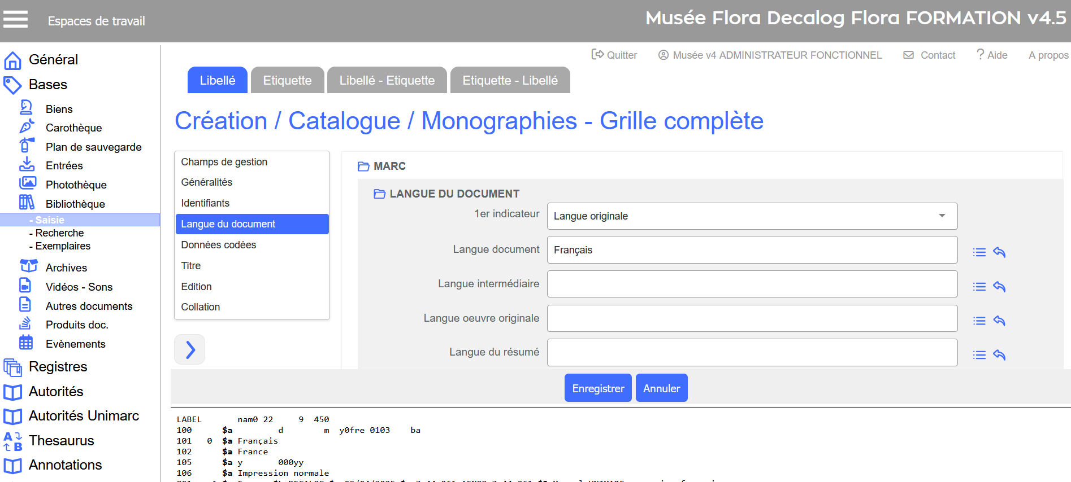Collapse the LANGUE DU DOCUMENT folder section

(379, 194)
